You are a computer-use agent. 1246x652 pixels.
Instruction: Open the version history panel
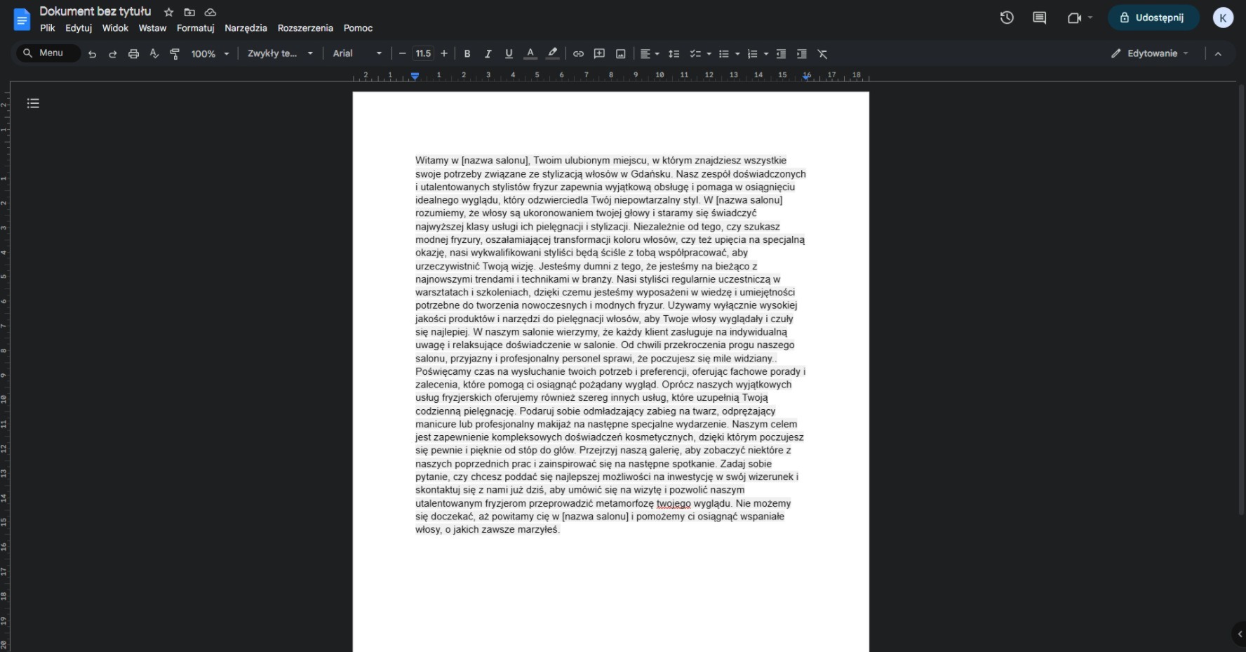[x=1006, y=18]
